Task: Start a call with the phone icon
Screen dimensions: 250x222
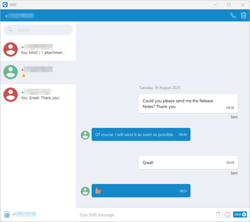Action: (x=233, y=16)
